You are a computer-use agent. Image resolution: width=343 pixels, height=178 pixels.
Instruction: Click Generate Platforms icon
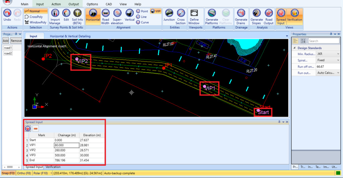coord(212,17)
